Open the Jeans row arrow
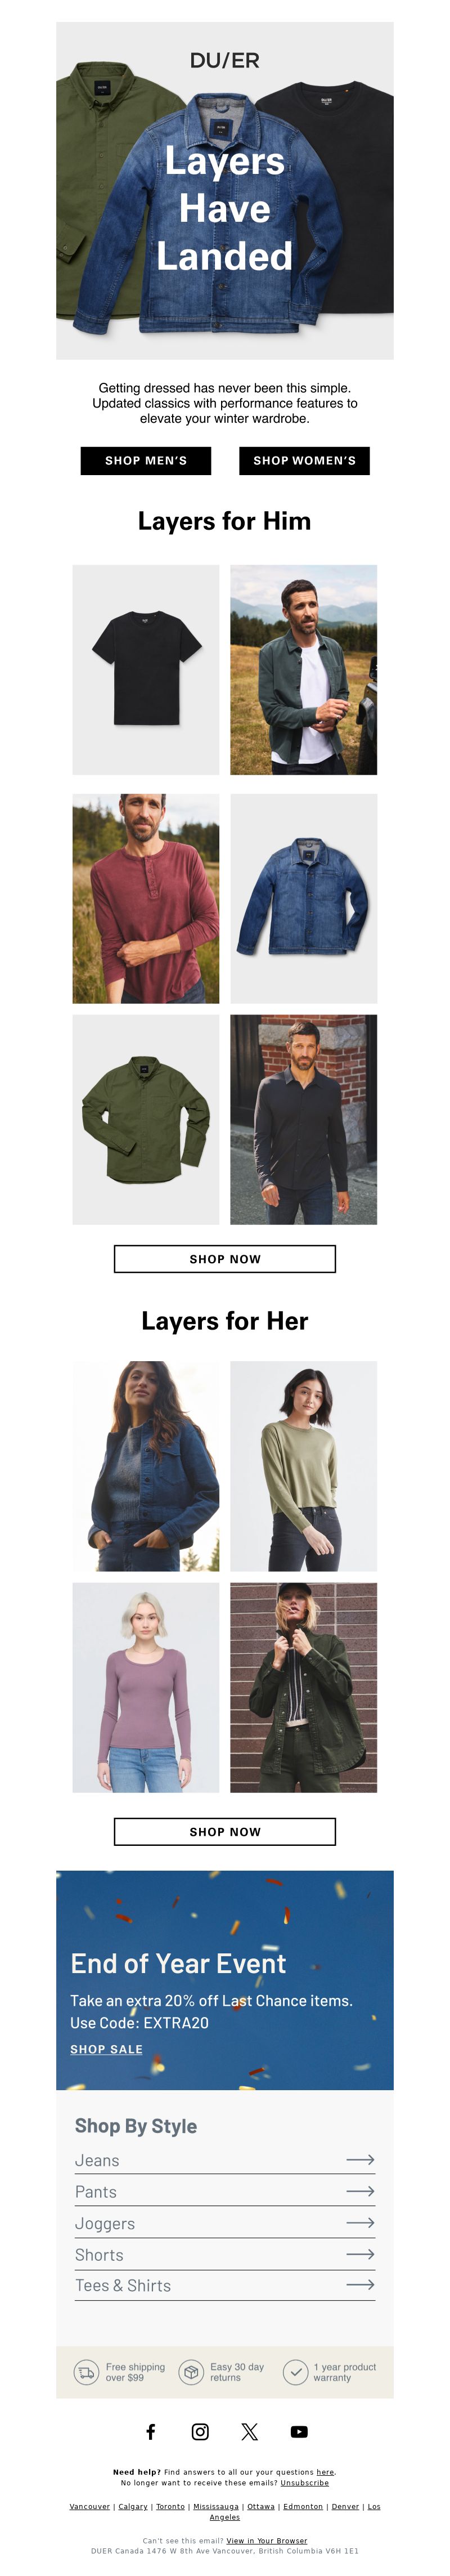 click(x=360, y=2160)
